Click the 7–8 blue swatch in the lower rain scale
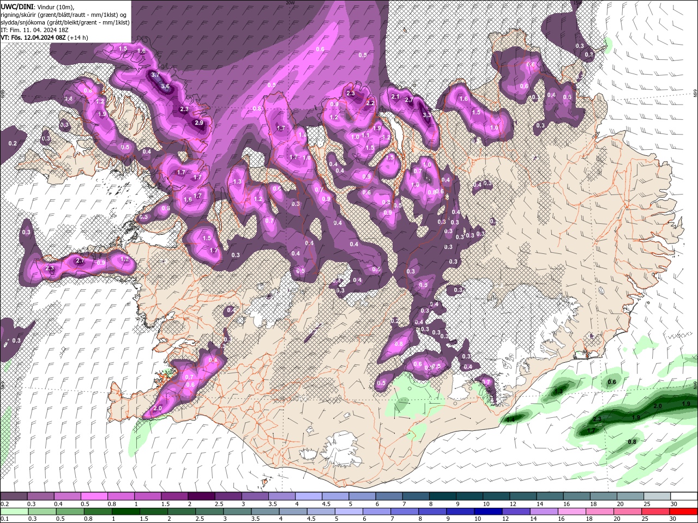 [x=404, y=512]
